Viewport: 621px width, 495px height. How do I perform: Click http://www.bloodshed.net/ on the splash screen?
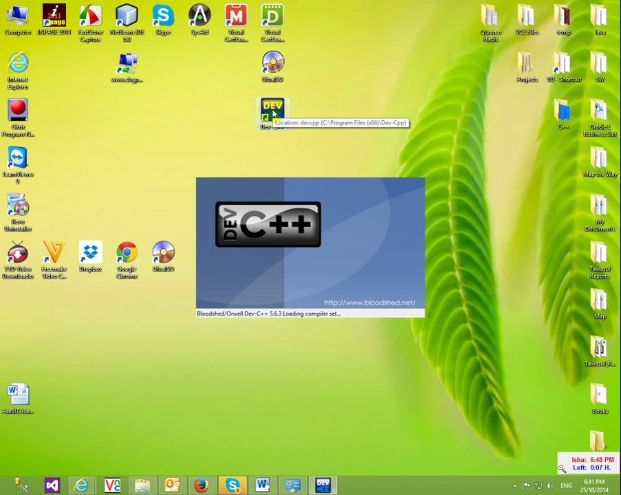coord(369,302)
